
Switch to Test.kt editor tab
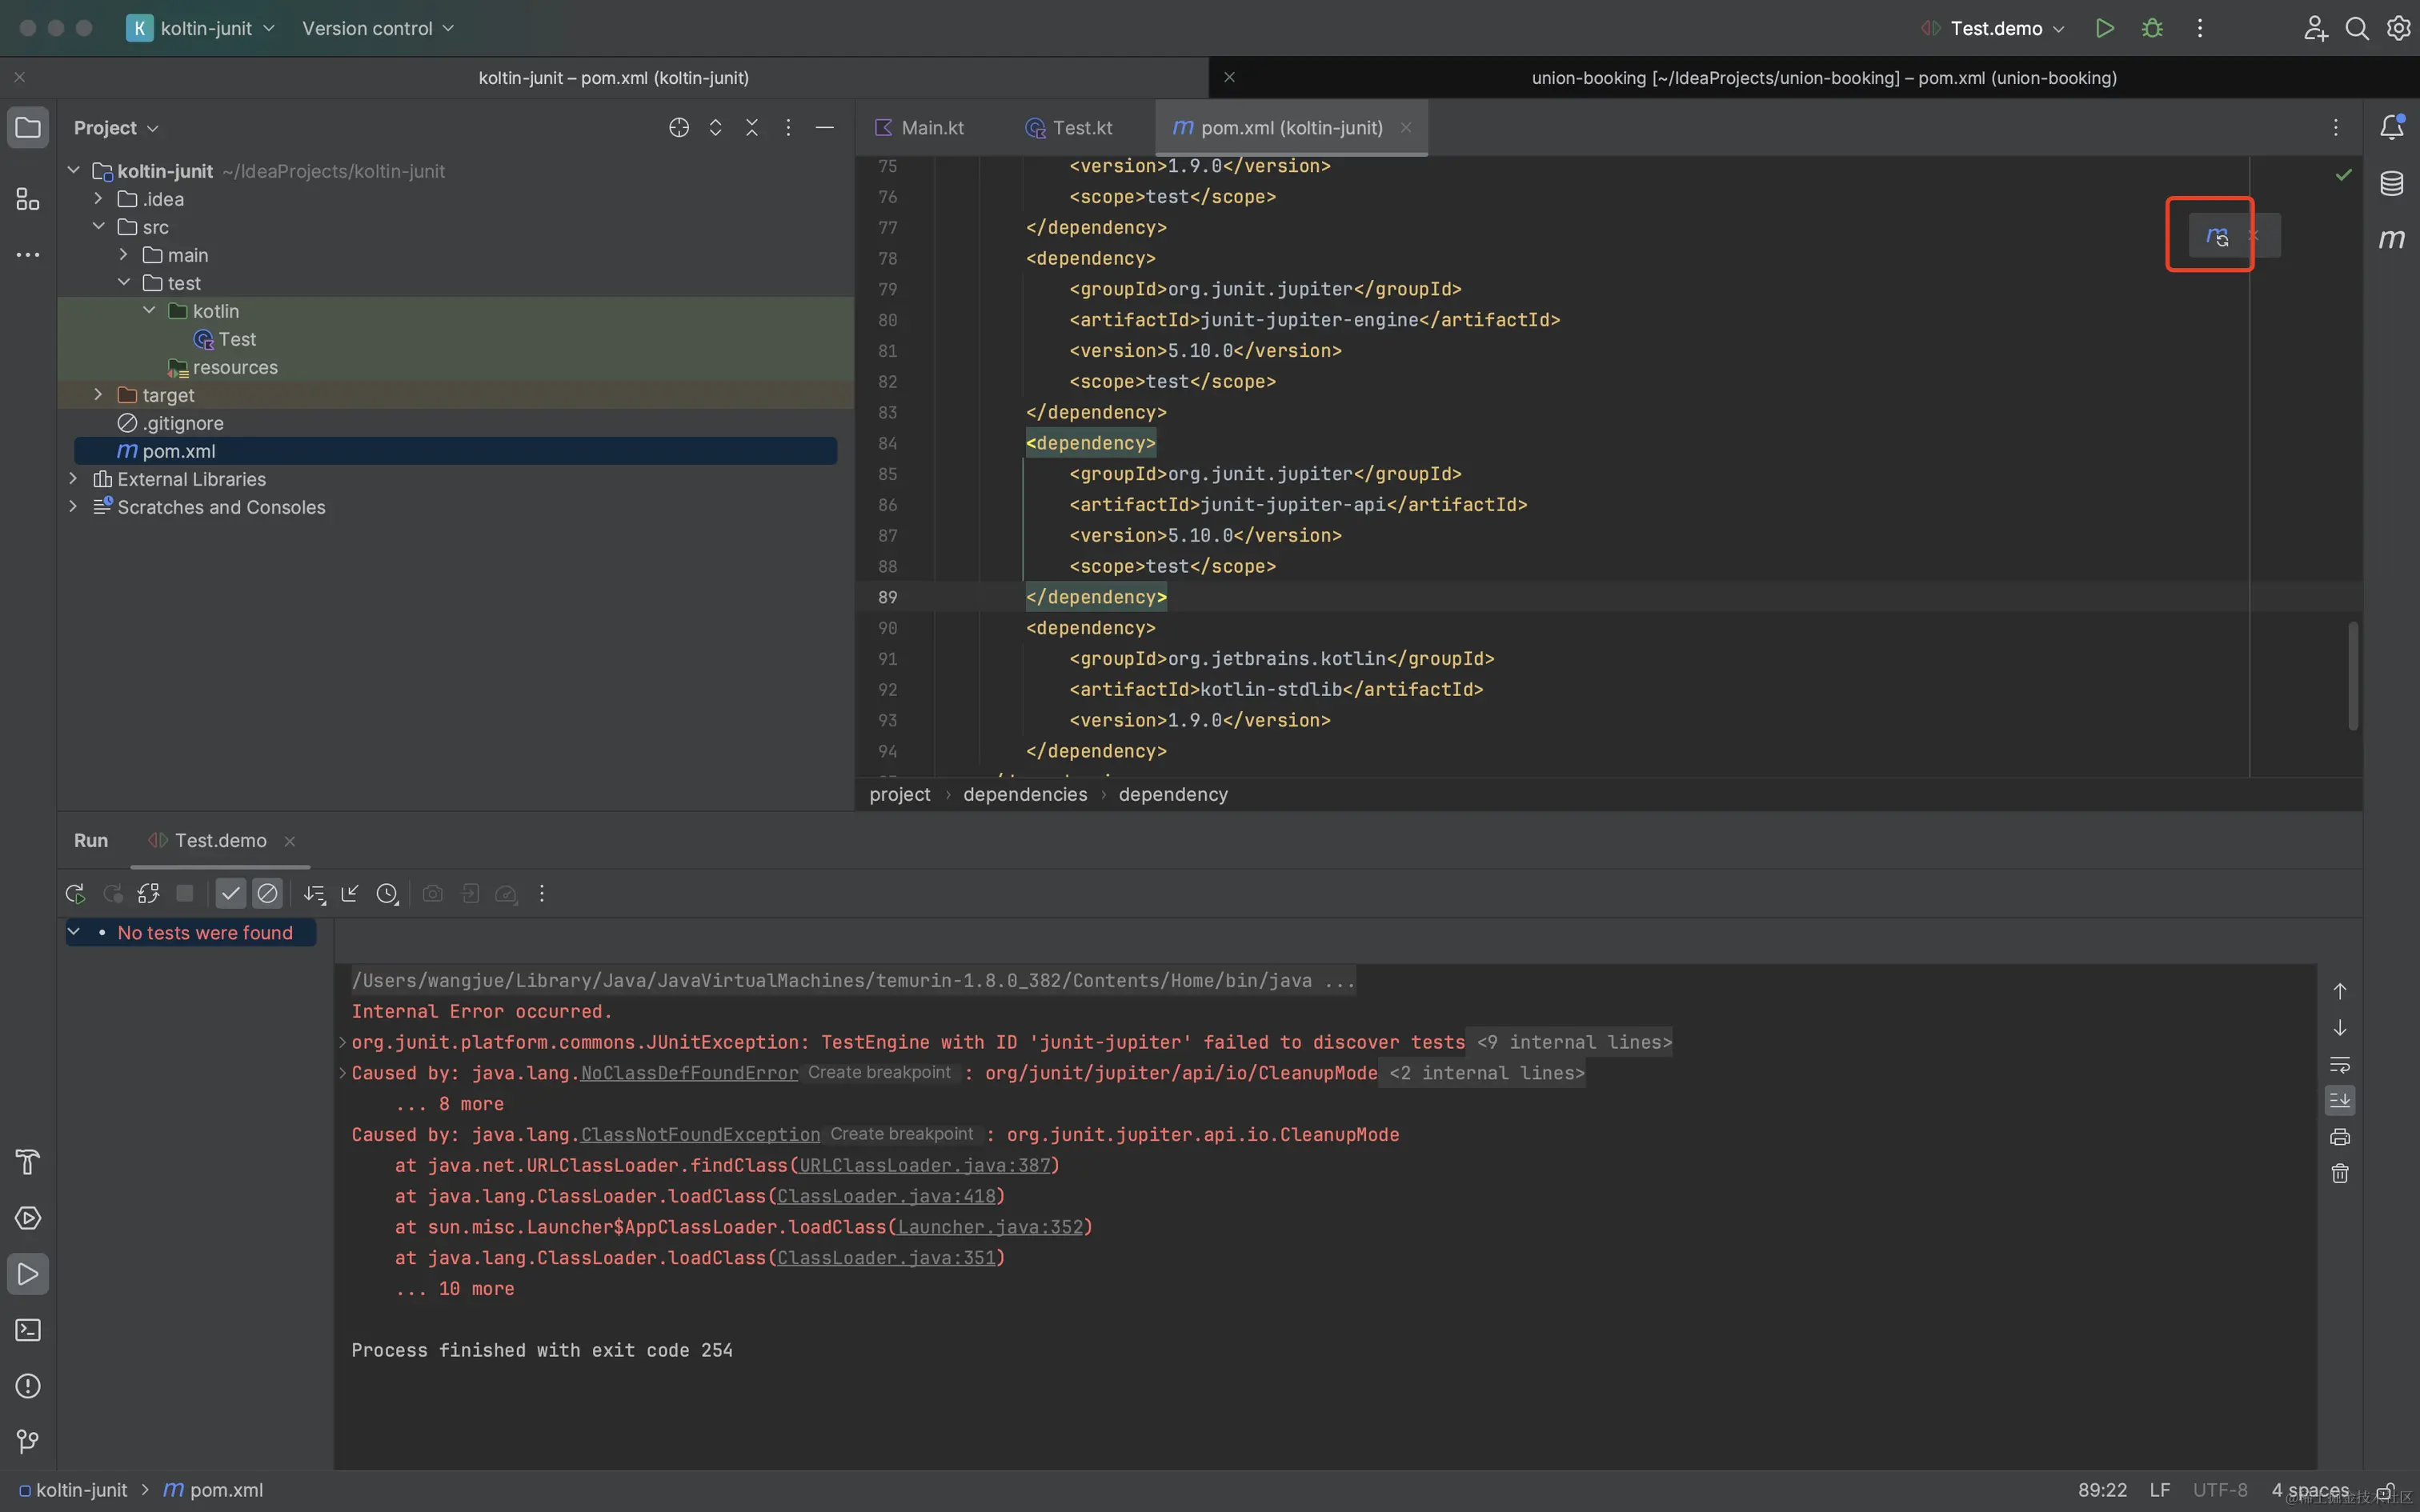[1069, 128]
